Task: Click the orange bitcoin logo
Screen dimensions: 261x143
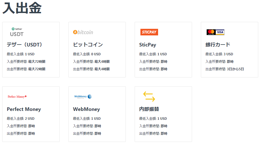Action: [x=83, y=32]
